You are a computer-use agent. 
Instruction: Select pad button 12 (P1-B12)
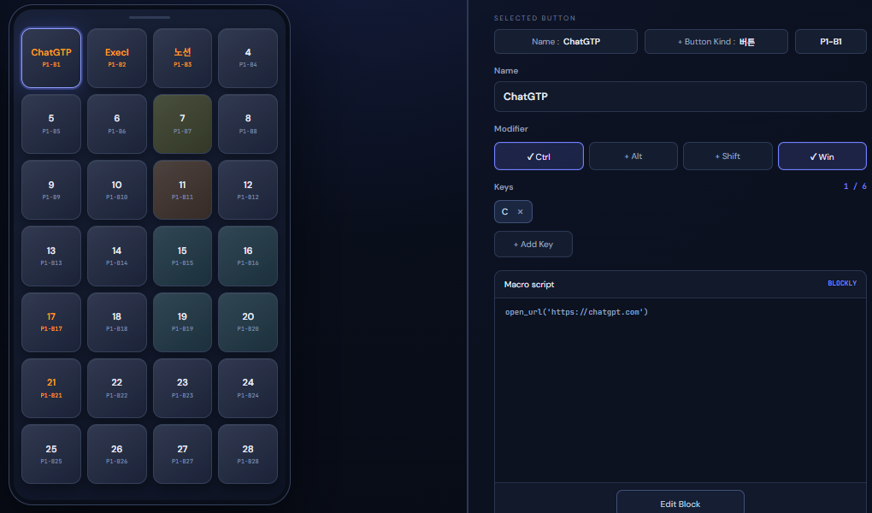pyautogui.click(x=248, y=191)
